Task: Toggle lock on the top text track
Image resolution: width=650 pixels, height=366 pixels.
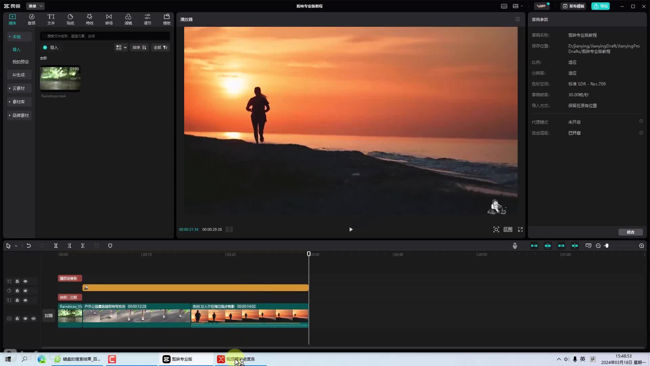Action: [x=17, y=281]
